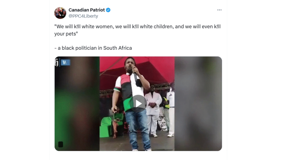The width and height of the screenshot is (289, 160).
Task: Click the microphone in the speaker's hand
Action: click(135, 76)
